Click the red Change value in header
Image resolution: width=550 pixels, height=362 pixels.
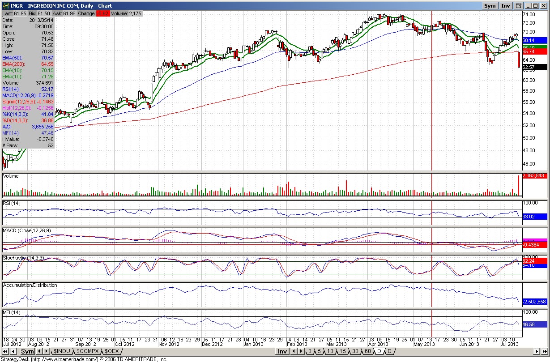(x=104, y=14)
